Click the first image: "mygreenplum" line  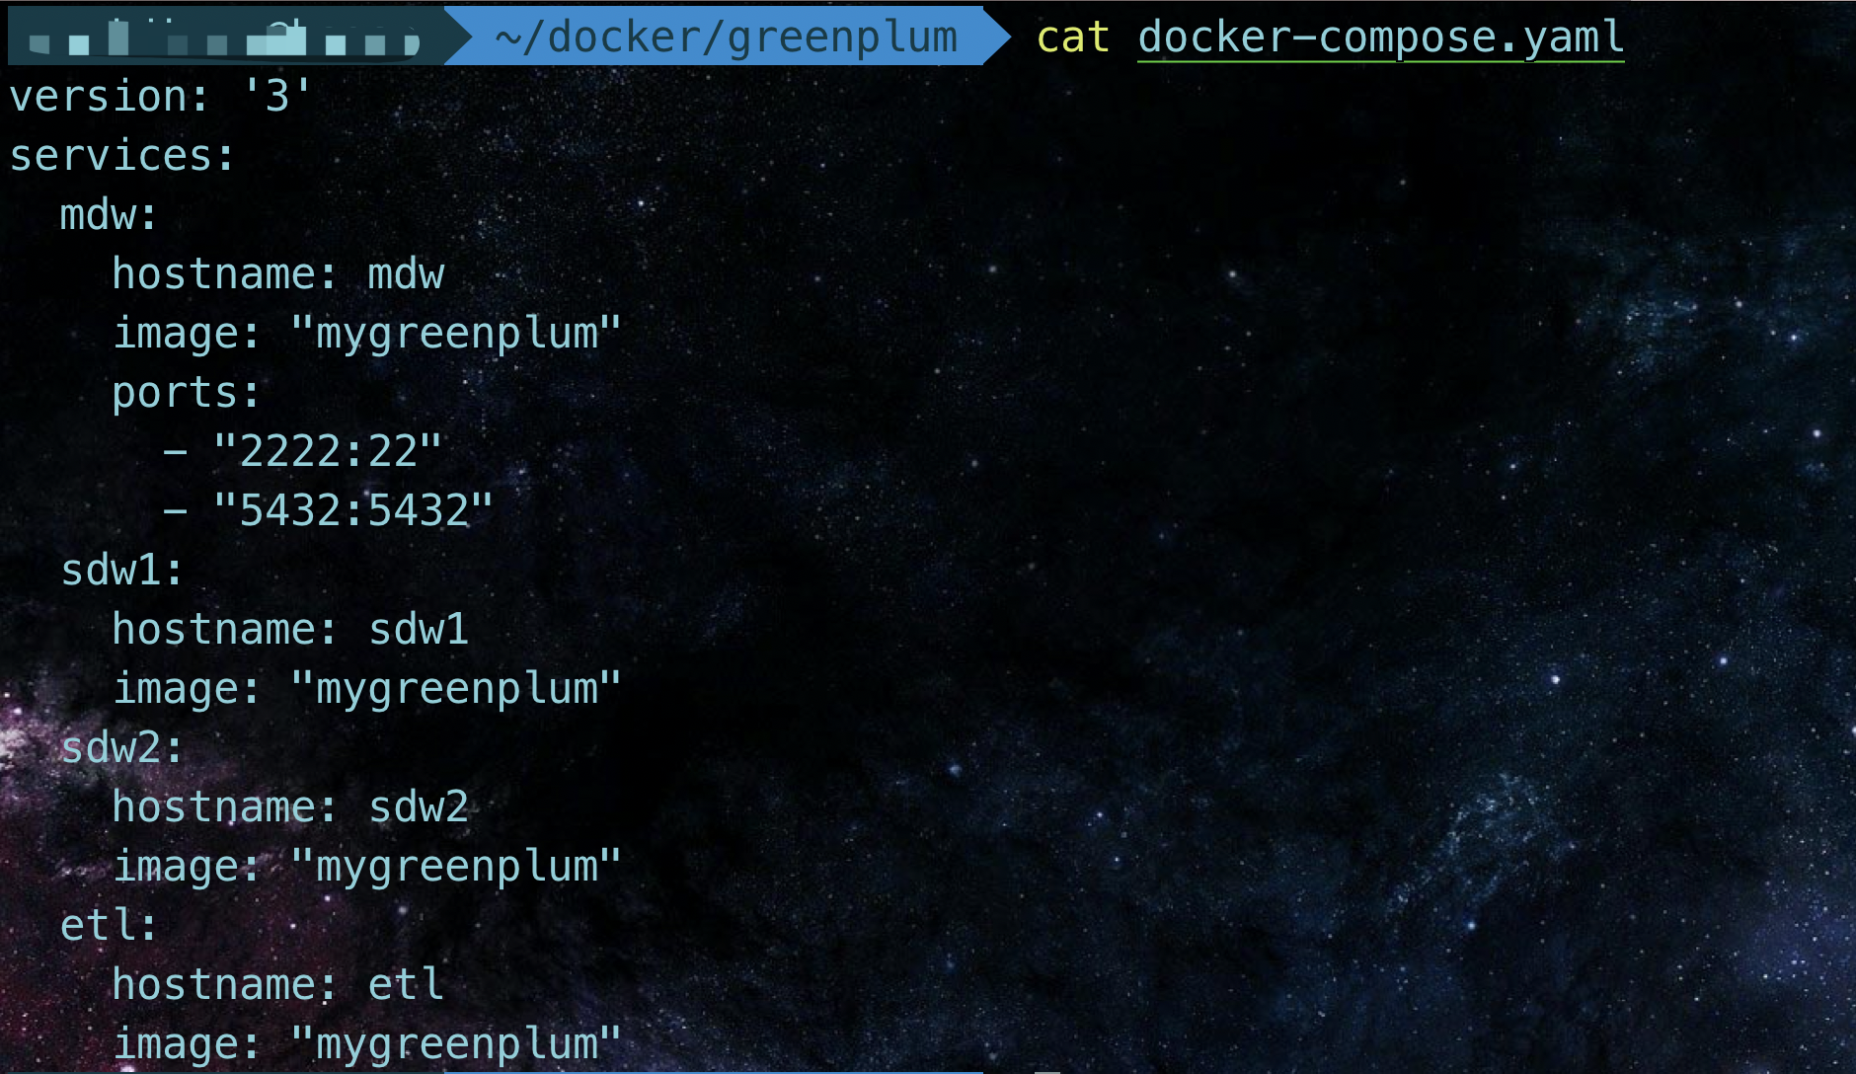tap(367, 334)
